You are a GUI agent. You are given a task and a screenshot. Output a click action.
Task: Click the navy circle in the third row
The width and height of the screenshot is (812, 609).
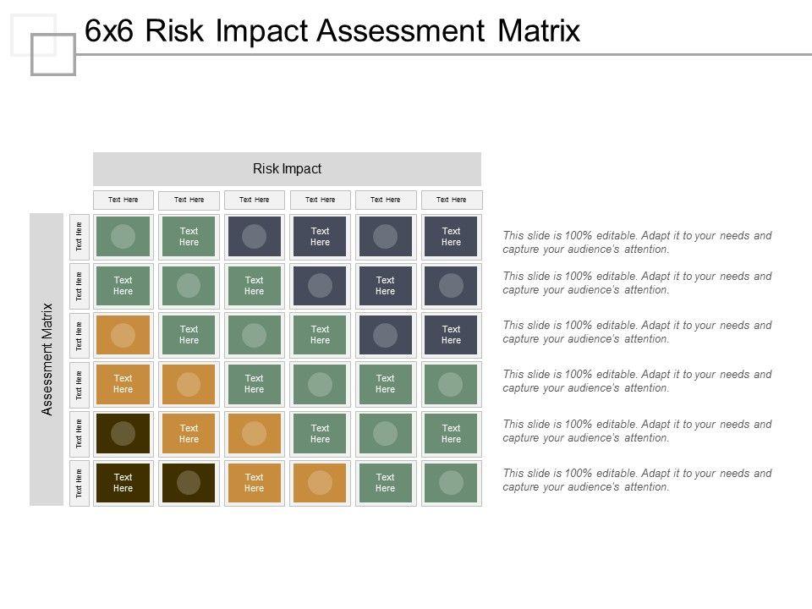(386, 335)
